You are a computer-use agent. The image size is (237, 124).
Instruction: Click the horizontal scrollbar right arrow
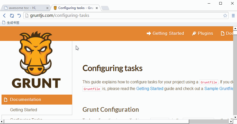(231, 121)
